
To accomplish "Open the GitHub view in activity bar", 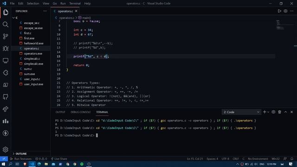I will point(6,97).
